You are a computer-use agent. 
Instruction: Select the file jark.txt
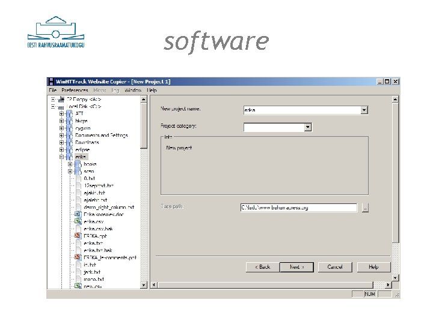coord(92,272)
